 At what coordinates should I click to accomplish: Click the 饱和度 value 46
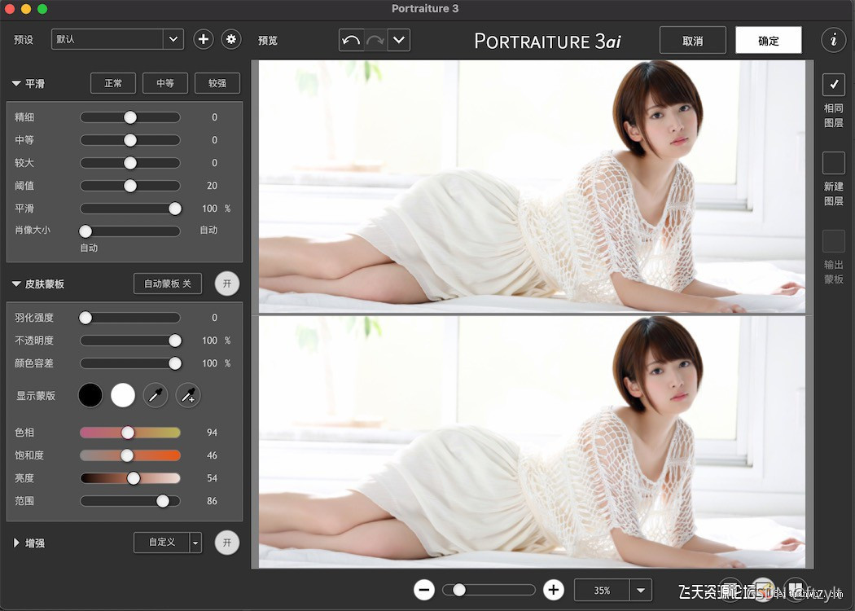(x=212, y=455)
